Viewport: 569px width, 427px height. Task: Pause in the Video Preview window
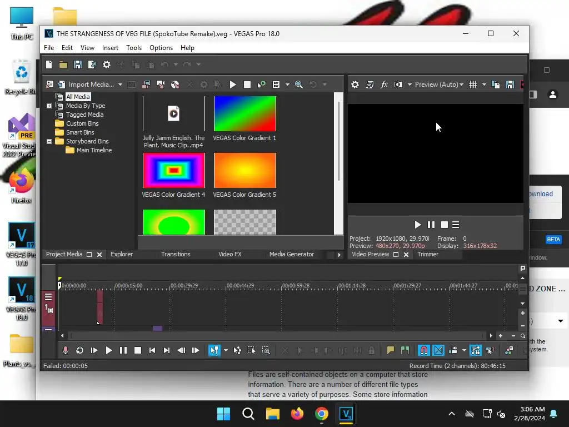point(431,225)
